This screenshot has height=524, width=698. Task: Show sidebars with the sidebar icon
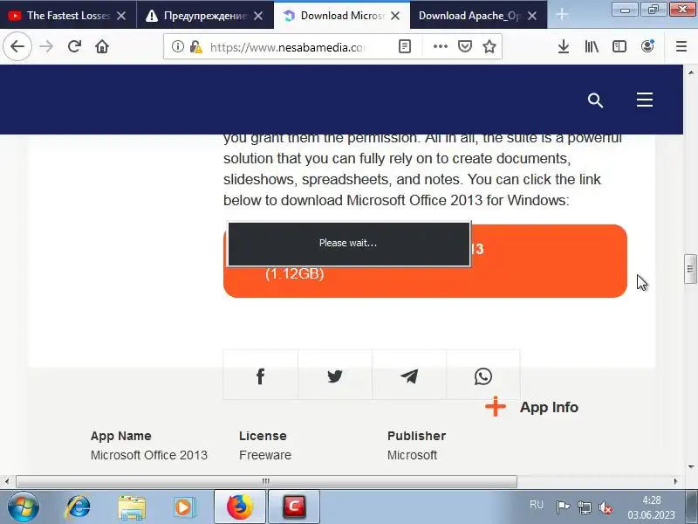pos(619,46)
